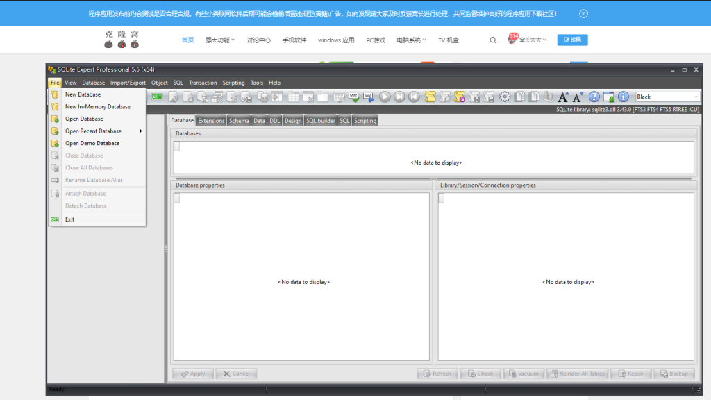Viewport: 711px width, 400px height.
Task: Click the window with green download arrow icon
Action: pos(609,97)
